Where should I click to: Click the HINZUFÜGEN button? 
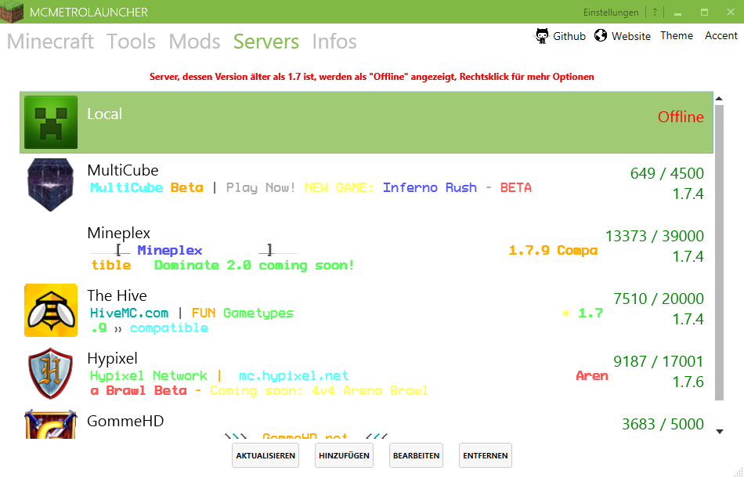(344, 455)
